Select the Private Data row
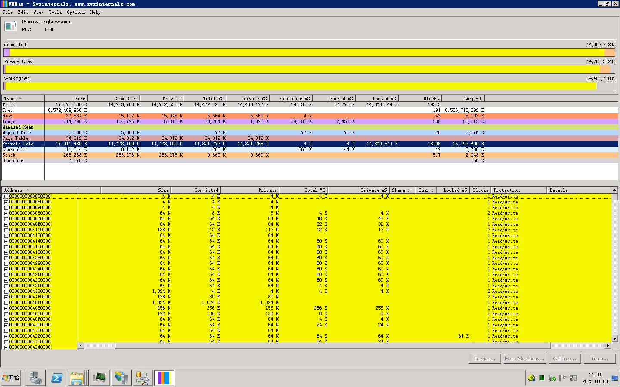620x387 pixels. [x=310, y=144]
